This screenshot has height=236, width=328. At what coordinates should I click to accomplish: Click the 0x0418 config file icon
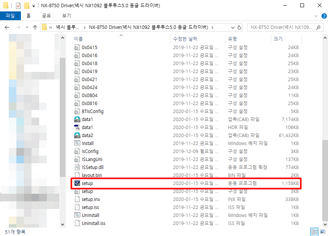pos(77,64)
